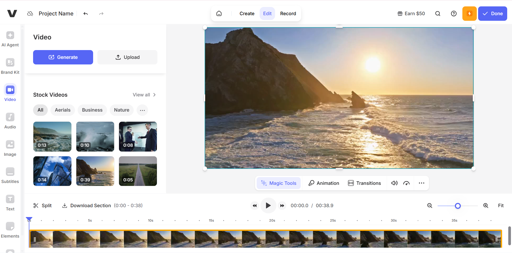Viewport: 512px width, 253px height.
Task: Click the Generate button
Action: coord(63,57)
